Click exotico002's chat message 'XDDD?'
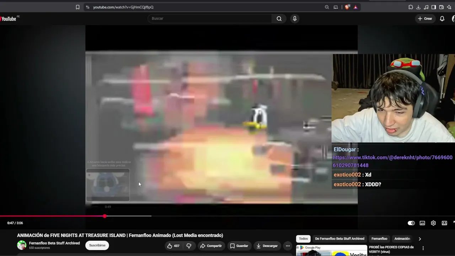 point(373,184)
